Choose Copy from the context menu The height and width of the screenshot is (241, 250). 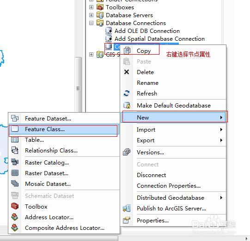[173, 51]
